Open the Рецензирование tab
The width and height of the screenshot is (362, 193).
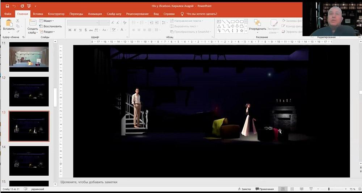click(x=137, y=14)
